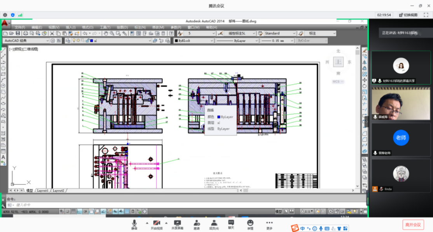Open the AutoCAD 经典 workspace dropdown

point(47,41)
